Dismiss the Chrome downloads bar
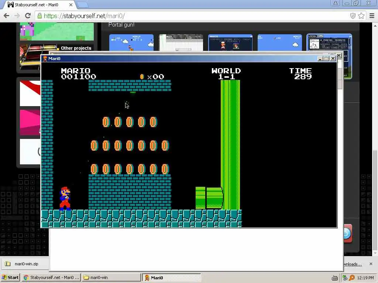The image size is (378, 283). [371, 264]
